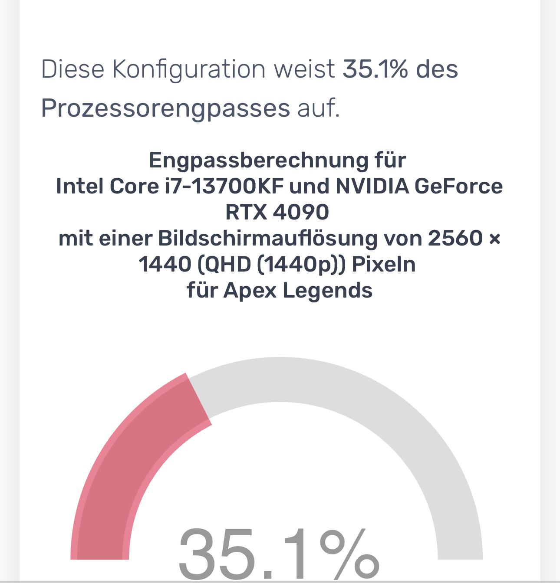
Task: Tap the "Intel Core i7-13700KF" processor name
Action: click(x=169, y=187)
